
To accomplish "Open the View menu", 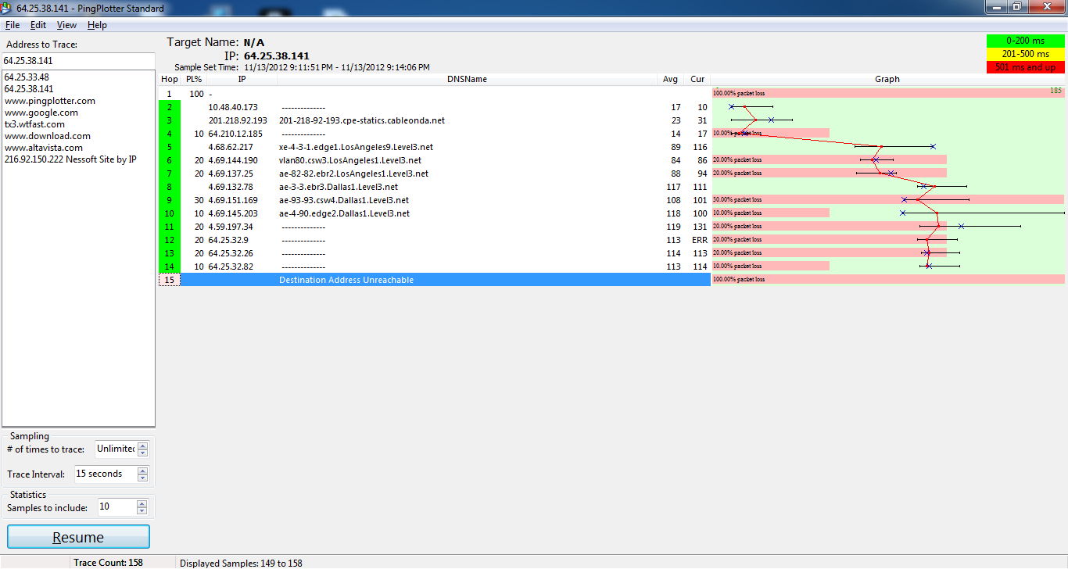I will pyautogui.click(x=66, y=25).
